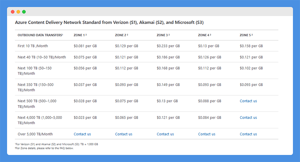Select the ZONE 3 column header
This screenshot has height=162, width=300.
tap(163, 35)
